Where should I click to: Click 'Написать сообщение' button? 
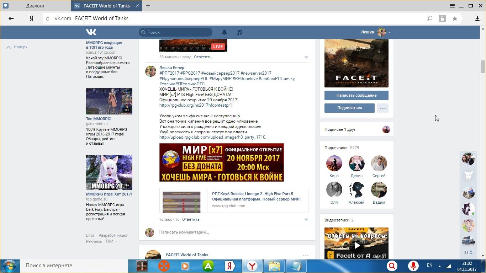[356, 95]
